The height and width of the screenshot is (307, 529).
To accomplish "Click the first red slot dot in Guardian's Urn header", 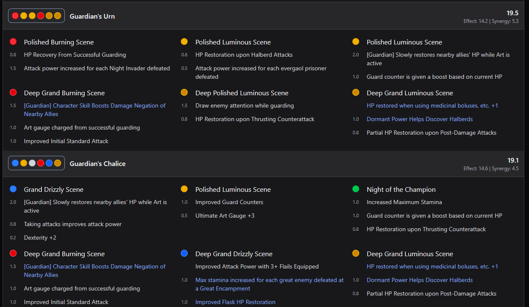I will [x=15, y=16].
